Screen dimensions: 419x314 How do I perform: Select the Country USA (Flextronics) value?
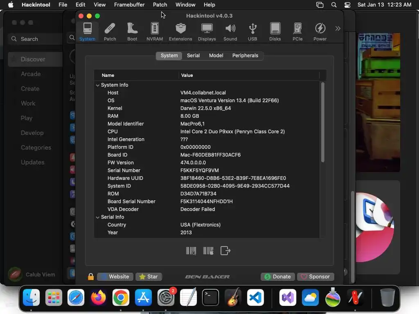pyautogui.click(x=200, y=225)
